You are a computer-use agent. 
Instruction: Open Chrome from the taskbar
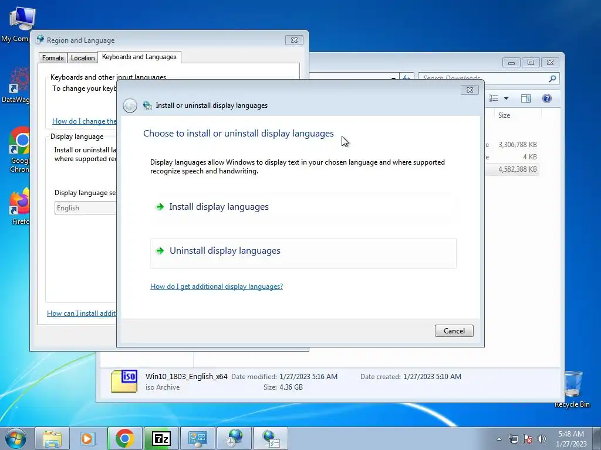click(124, 438)
